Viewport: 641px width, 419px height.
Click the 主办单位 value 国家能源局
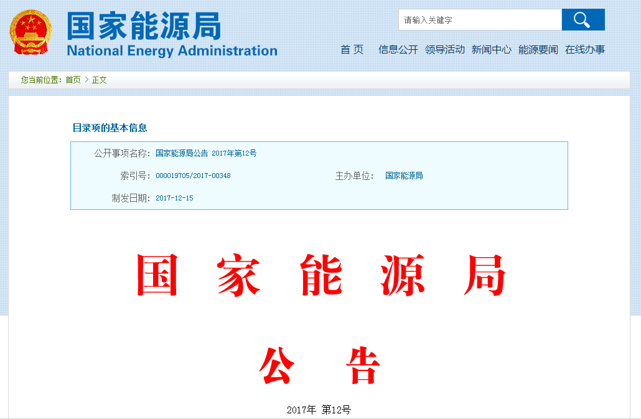click(x=404, y=176)
